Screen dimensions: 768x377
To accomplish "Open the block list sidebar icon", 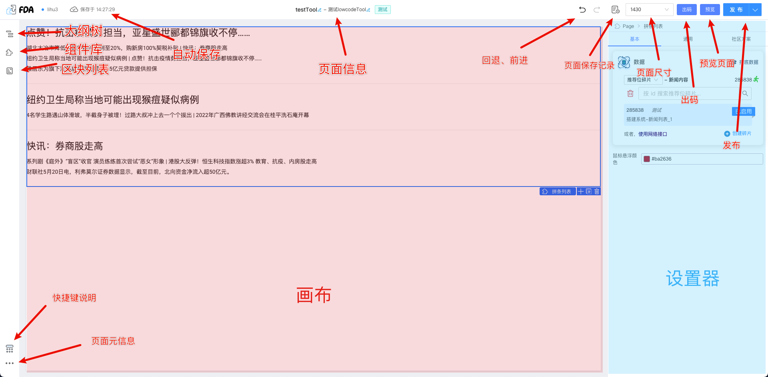I will tap(10, 71).
